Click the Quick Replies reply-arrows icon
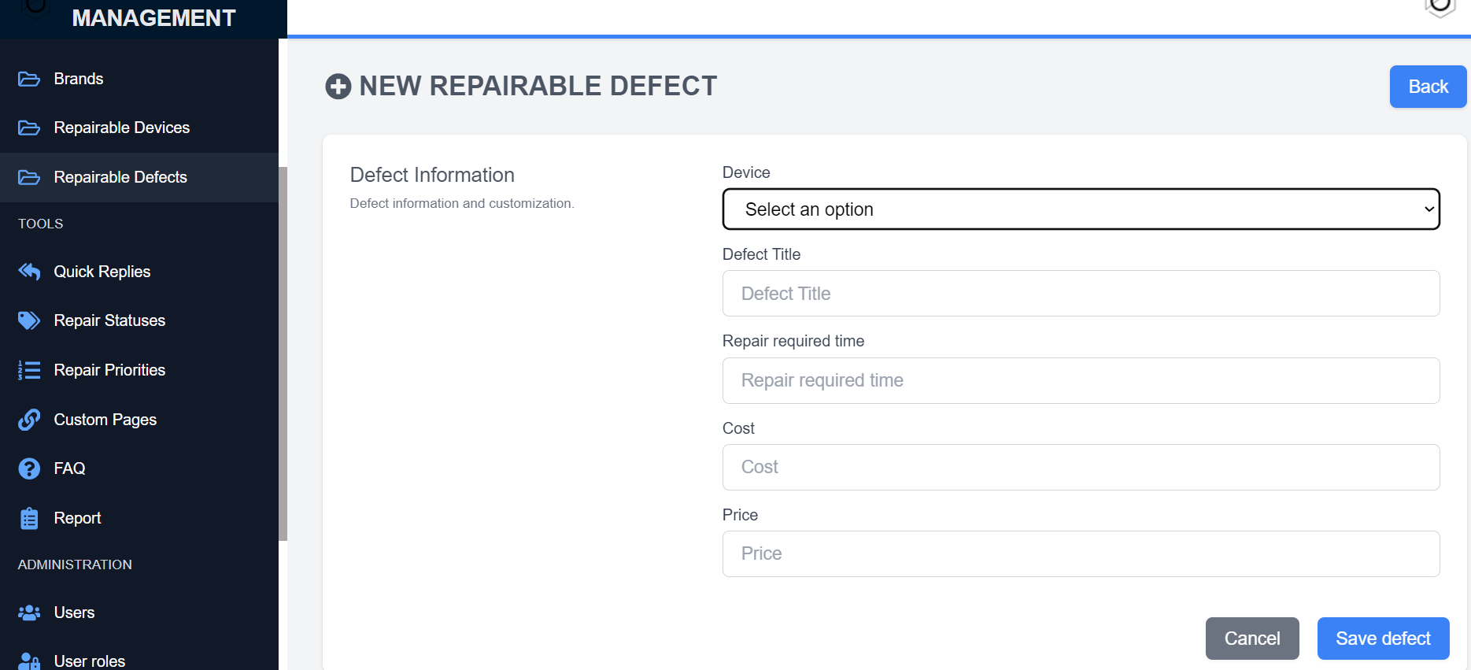 coord(29,272)
